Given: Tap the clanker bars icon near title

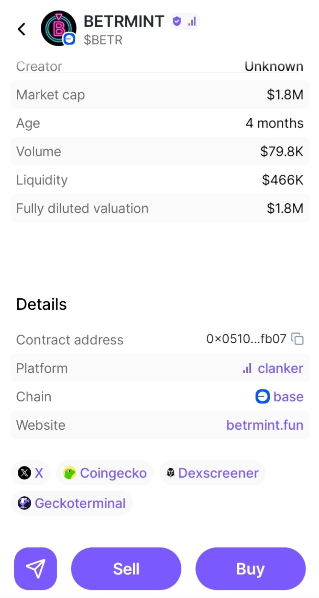Looking at the screenshot, I should [192, 21].
